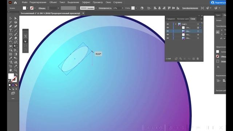
Task: Select the Direct Selection tool
Action: point(16,19)
